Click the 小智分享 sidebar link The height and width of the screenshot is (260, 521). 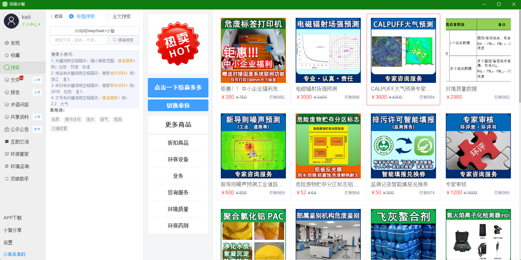pos(13,230)
